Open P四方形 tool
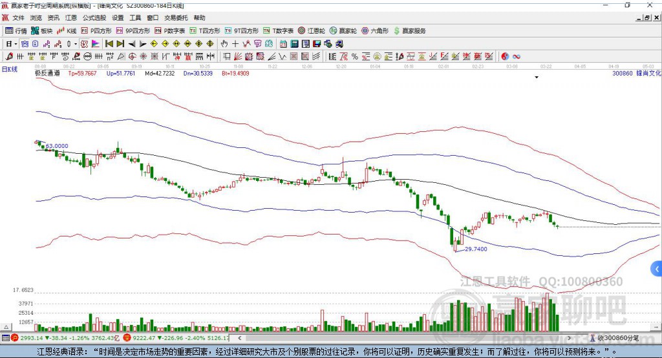The height and width of the screenshot is (358, 662). (x=96, y=31)
